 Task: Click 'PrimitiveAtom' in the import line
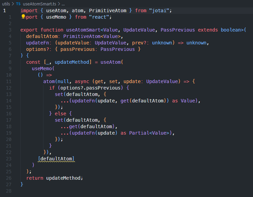coord(108,11)
